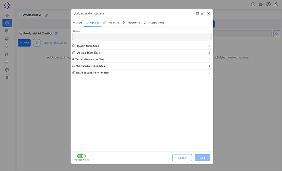Click the robot icon in top bar
282x171 pixels.
point(261,4)
